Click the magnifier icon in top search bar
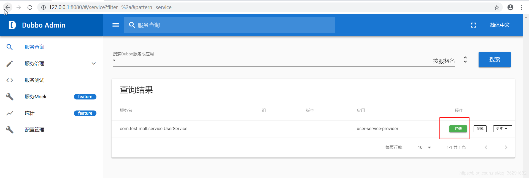 tap(132, 25)
